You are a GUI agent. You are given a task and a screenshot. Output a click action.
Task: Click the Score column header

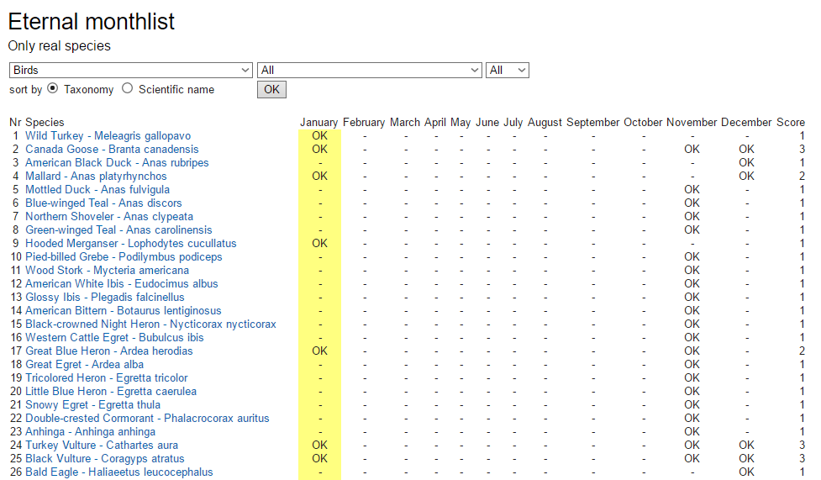790,122
